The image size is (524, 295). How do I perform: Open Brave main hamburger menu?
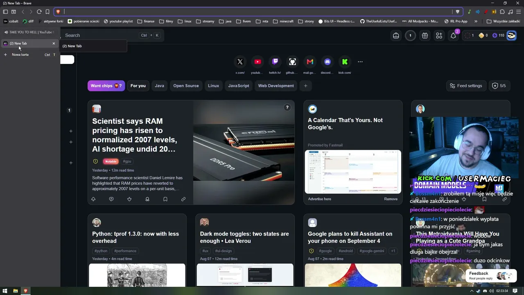[x=519, y=12]
